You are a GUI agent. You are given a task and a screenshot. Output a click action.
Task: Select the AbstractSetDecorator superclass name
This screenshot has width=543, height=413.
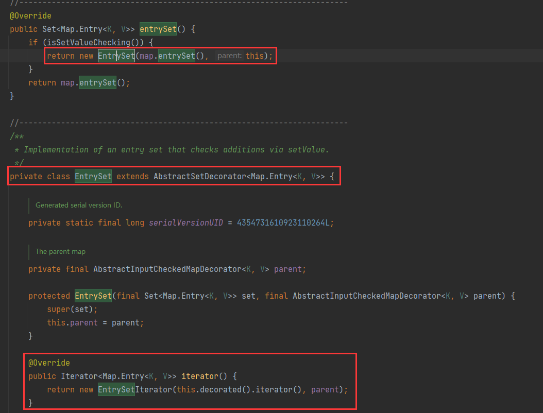pyautogui.click(x=200, y=176)
